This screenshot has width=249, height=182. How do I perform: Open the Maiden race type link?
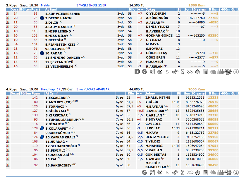(46, 5)
